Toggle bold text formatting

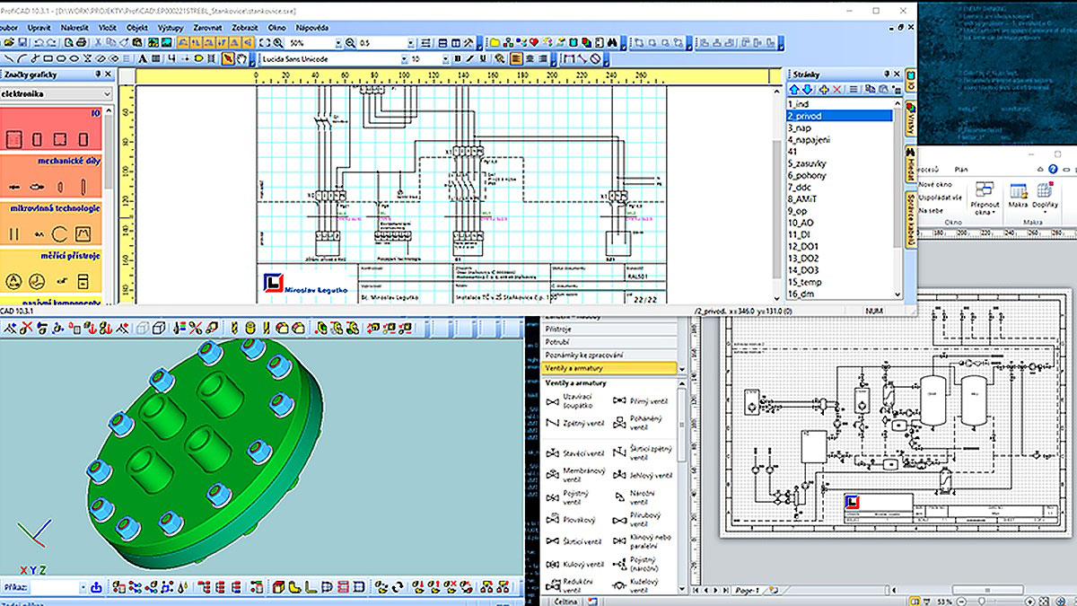coord(458,59)
